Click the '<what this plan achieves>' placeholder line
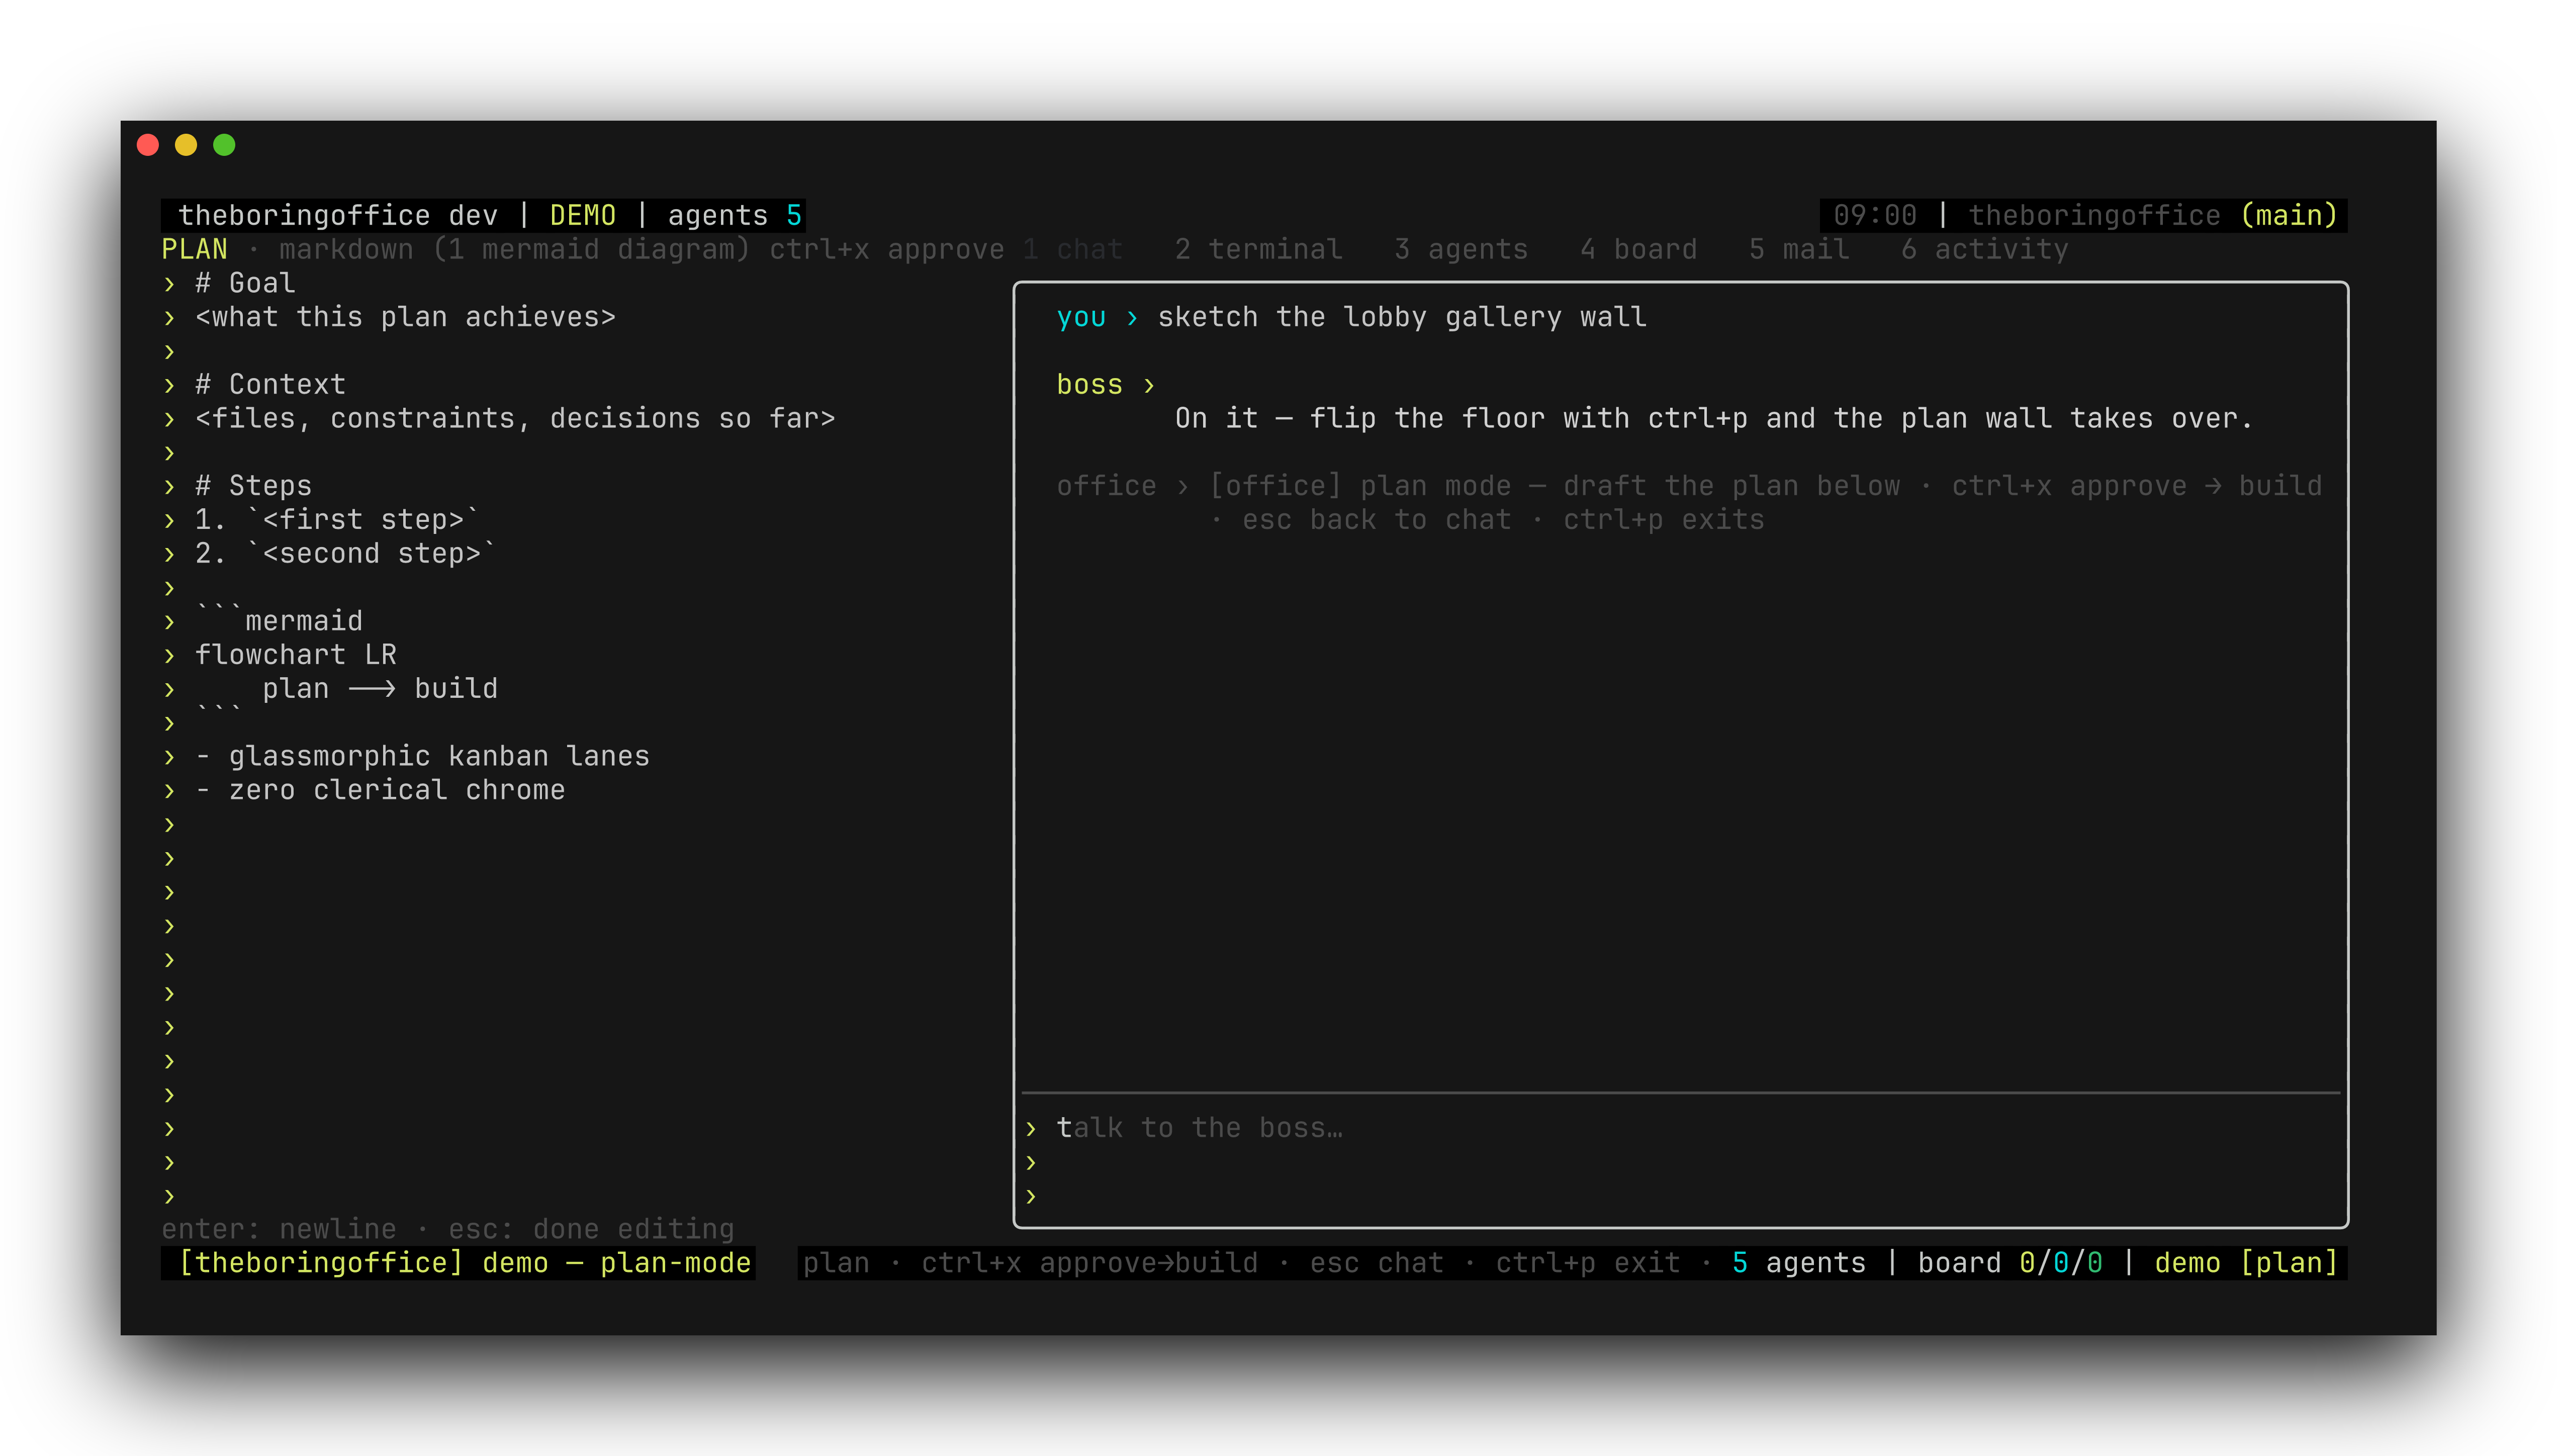2557x1456 pixels. (x=405, y=317)
